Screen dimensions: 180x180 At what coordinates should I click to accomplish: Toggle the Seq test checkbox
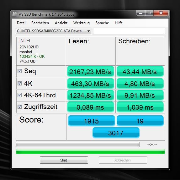[19, 71]
